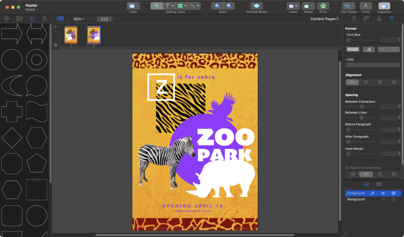Choose the double-headed arrow shape
This screenshot has width=404, height=237.
[36, 33]
